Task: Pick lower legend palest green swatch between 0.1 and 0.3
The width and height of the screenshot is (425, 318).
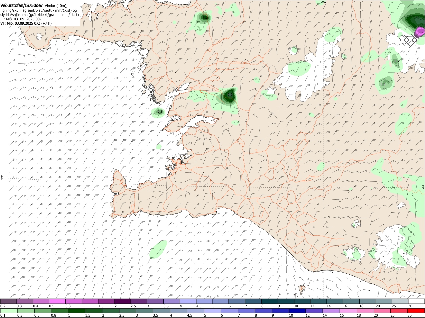Action: 9,311
